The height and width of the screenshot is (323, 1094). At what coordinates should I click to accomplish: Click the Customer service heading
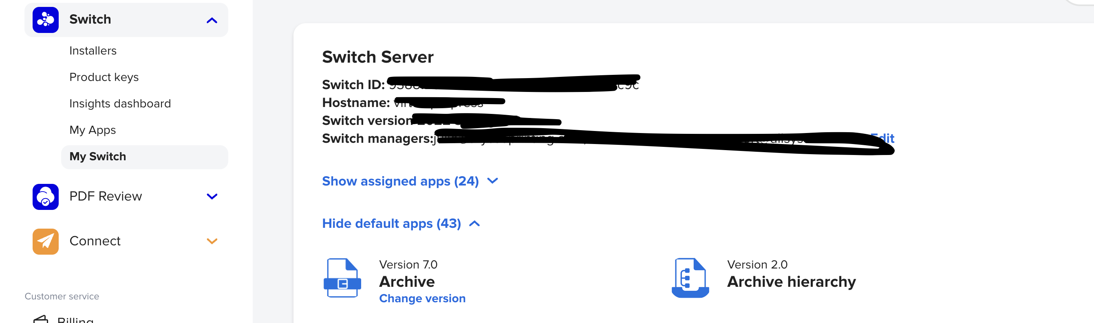(x=62, y=296)
